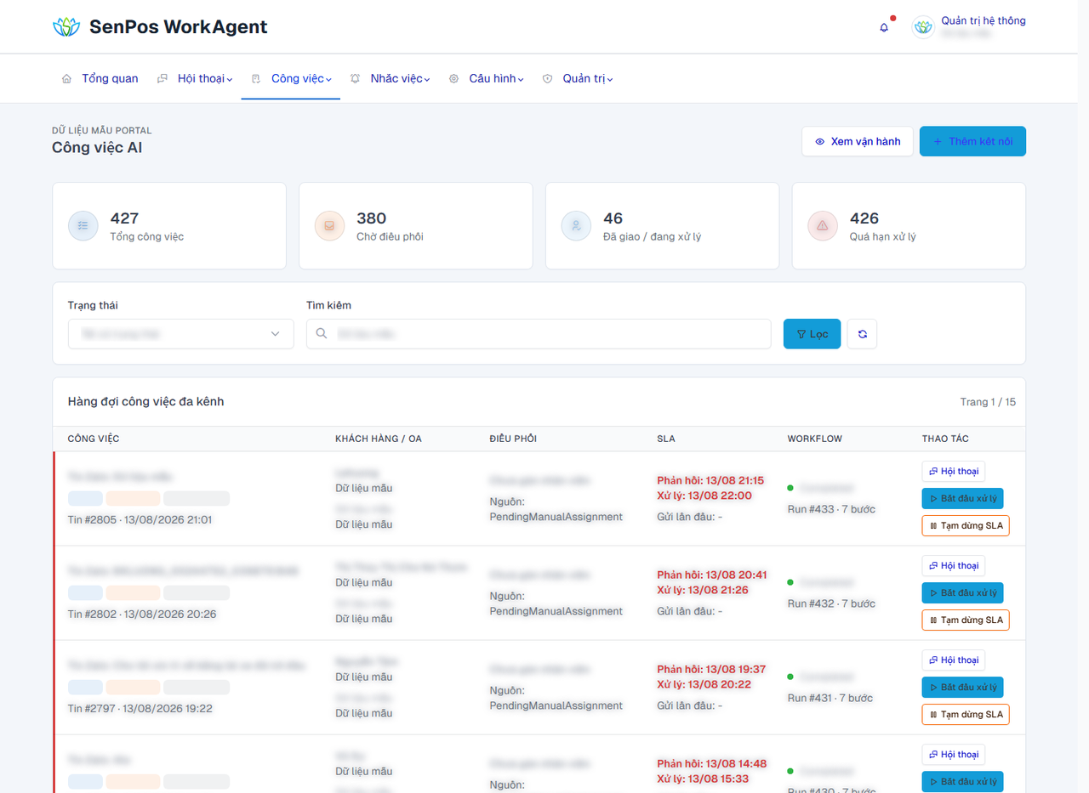Click the shield icon beside Quản trị

pyautogui.click(x=547, y=79)
